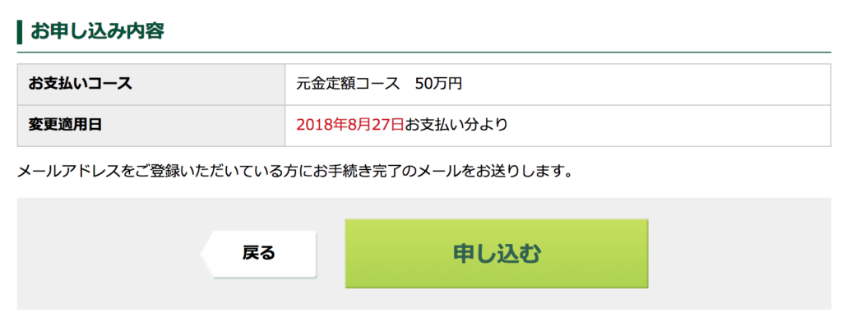Click the gap between 戻る and 申し込む buttons
842x317 pixels.
pyautogui.click(x=331, y=254)
